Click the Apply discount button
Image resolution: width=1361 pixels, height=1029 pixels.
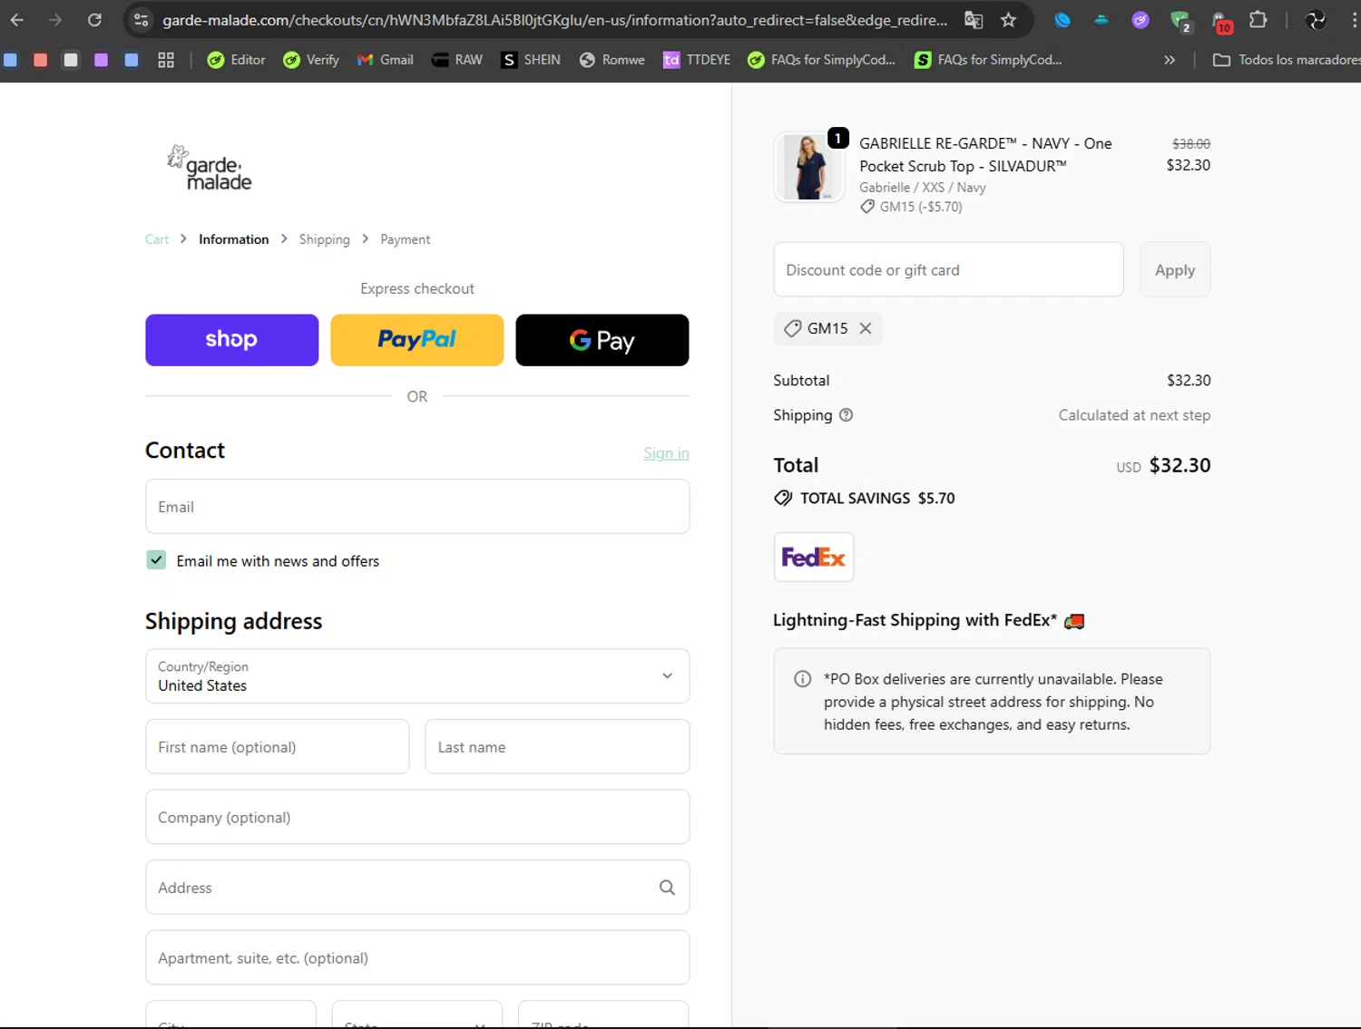click(1175, 269)
